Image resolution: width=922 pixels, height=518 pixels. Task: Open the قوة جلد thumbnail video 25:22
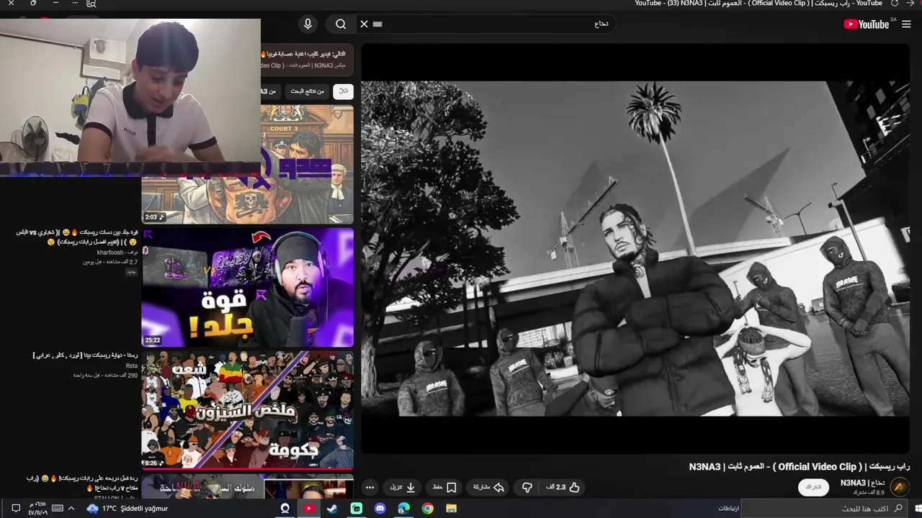(247, 288)
